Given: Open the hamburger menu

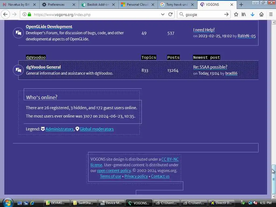Looking at the screenshot, I should pos(271,15).
